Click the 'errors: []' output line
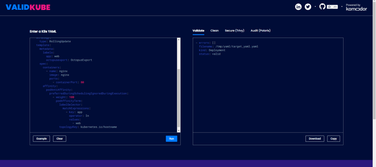The width and height of the screenshot is (376, 167). (206, 43)
